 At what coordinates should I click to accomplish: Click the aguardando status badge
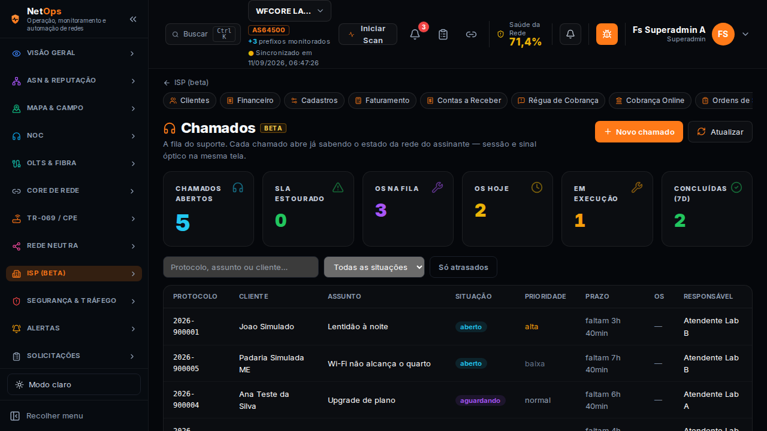pos(481,400)
